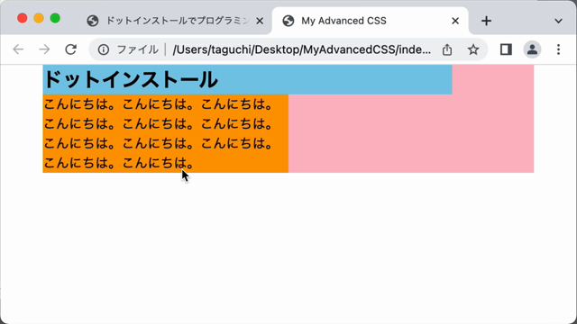
Task: Close the ドットインストール tab
Action: tap(260, 21)
